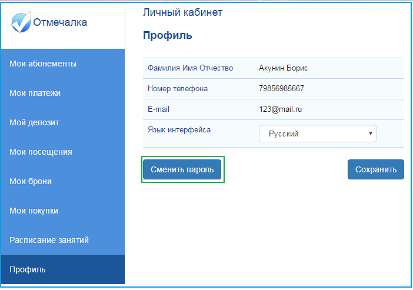Click the E-mail field label
This screenshot has height=290, width=413.
[x=159, y=109]
